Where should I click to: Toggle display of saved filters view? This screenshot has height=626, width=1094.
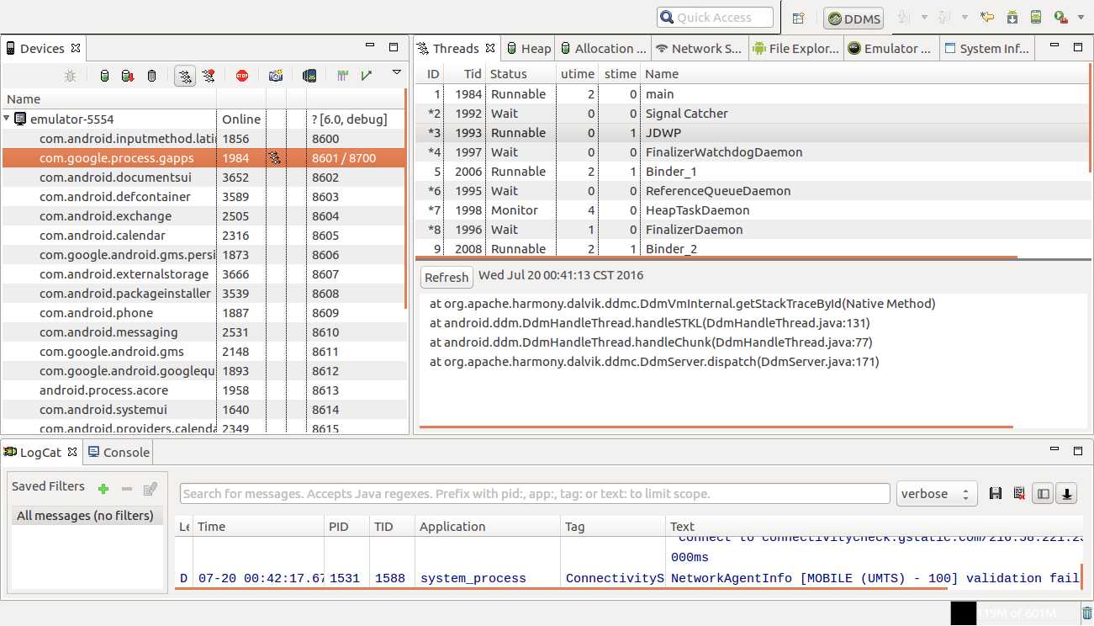tap(1044, 494)
